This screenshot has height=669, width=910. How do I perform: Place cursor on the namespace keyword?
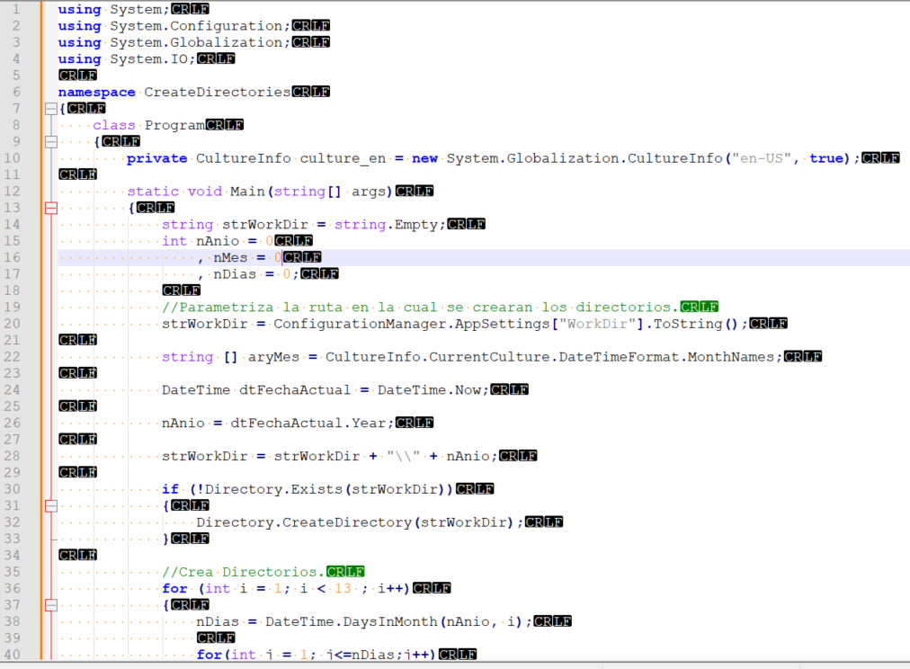96,93
